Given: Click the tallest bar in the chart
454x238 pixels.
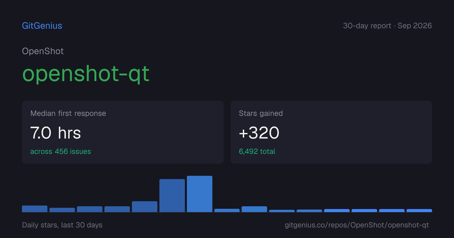Looking at the screenshot, I should (x=200, y=194).
